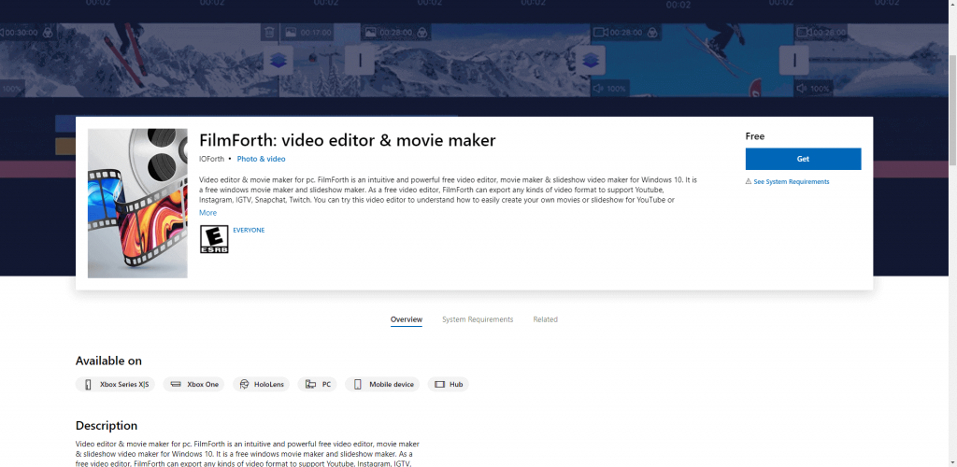Click the FilmForth film reel app logo
Screen dimensions: 957x467
coord(137,203)
